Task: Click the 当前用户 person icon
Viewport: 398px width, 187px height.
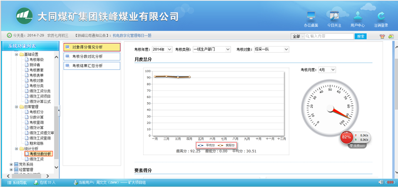Action: 76,182
